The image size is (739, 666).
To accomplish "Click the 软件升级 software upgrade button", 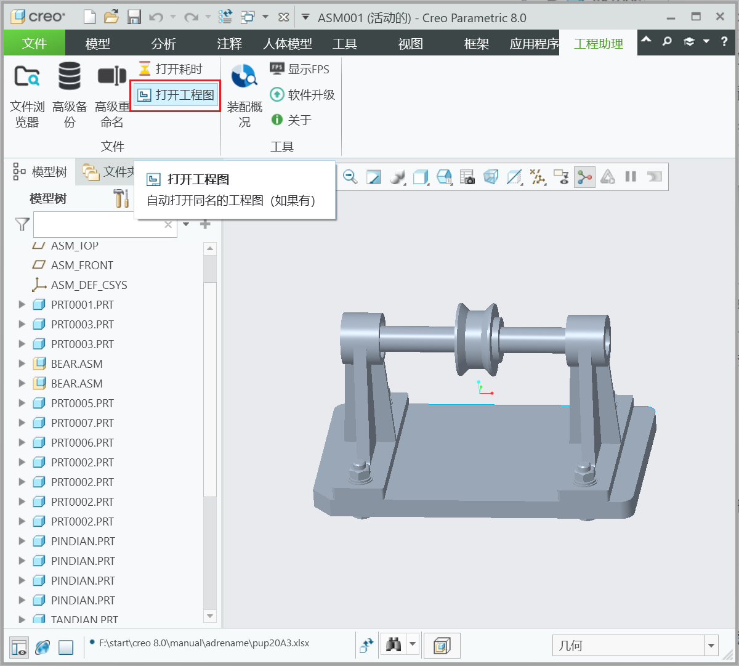I will (x=302, y=95).
